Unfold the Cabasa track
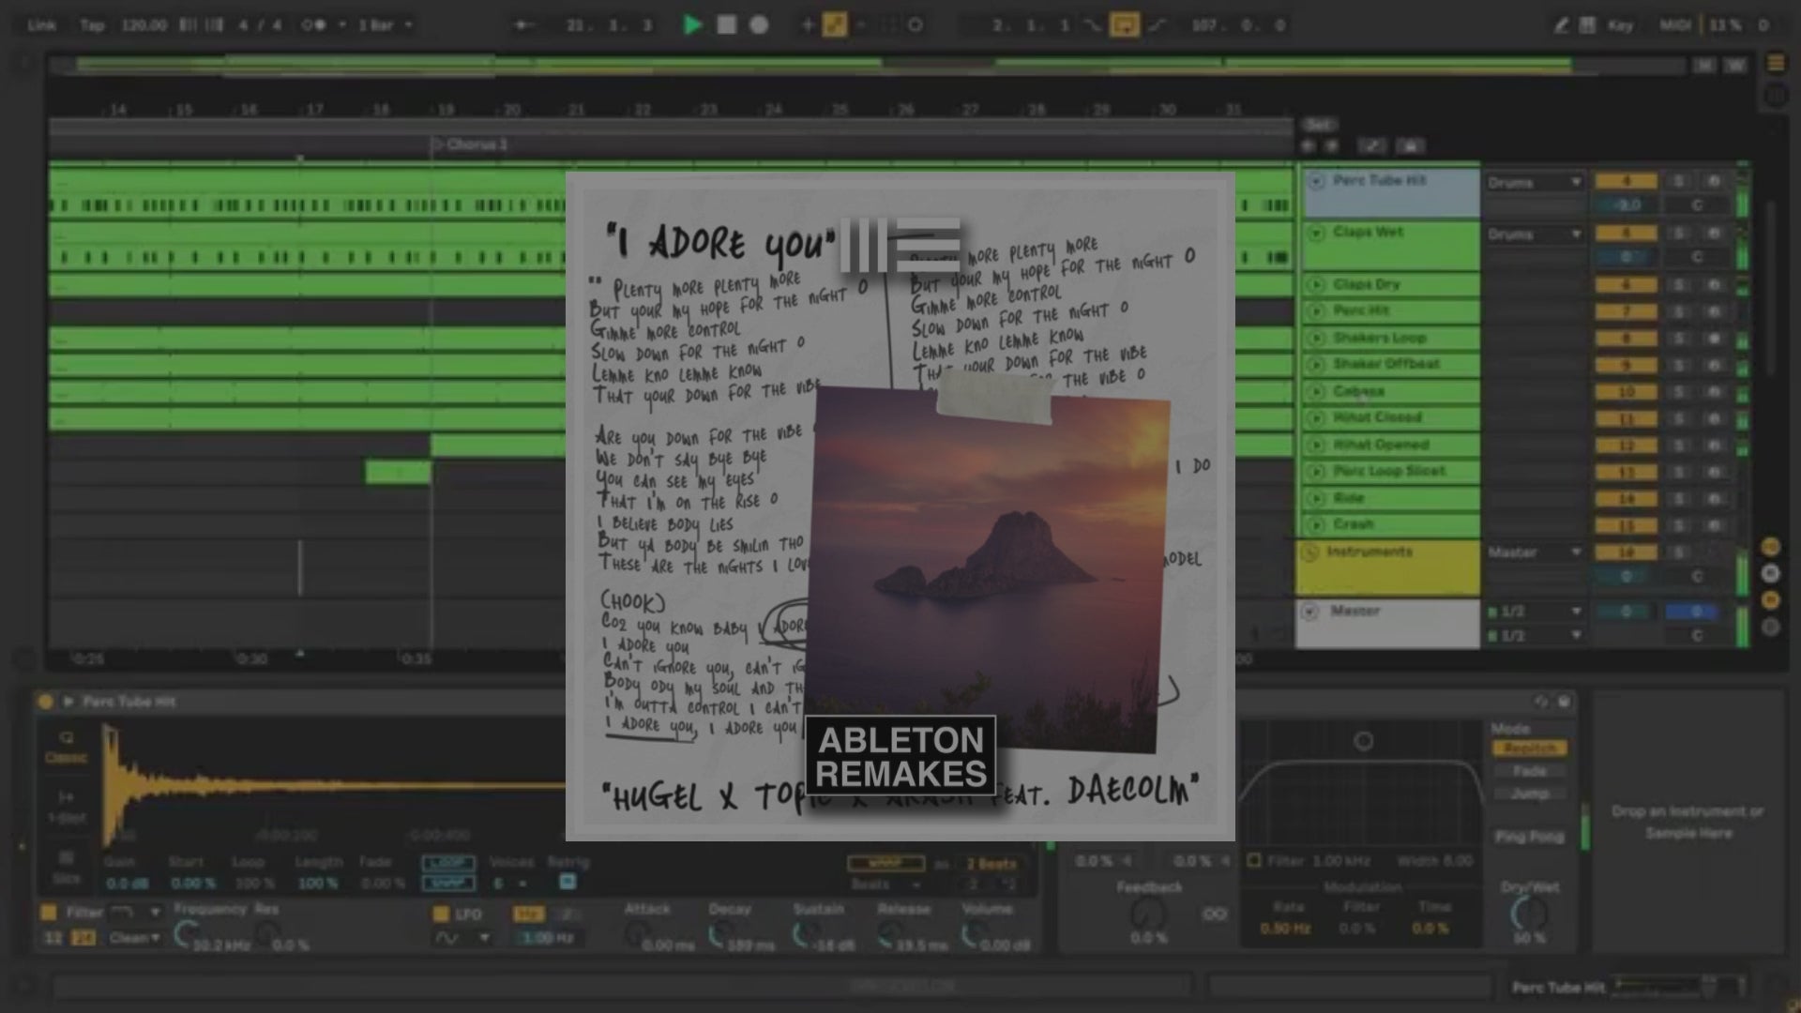1801x1013 pixels. (x=1315, y=391)
